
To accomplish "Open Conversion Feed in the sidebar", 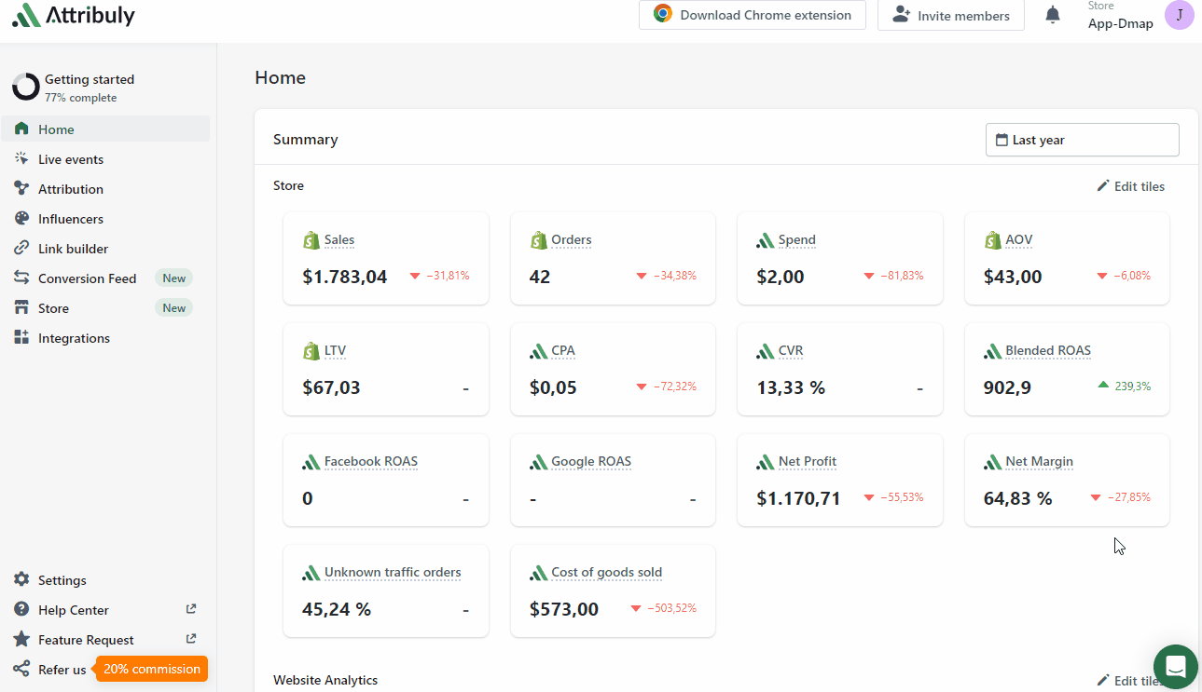I will point(87,278).
